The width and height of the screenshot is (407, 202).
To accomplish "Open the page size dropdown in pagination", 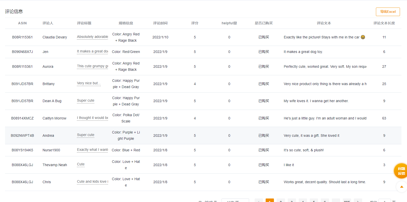I will tap(235, 201).
